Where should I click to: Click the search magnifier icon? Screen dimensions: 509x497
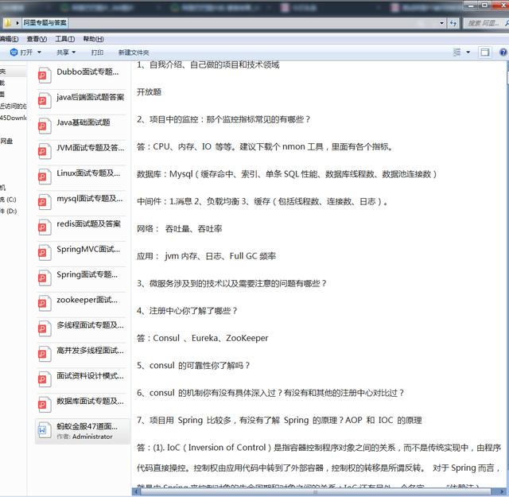tap(506, 23)
